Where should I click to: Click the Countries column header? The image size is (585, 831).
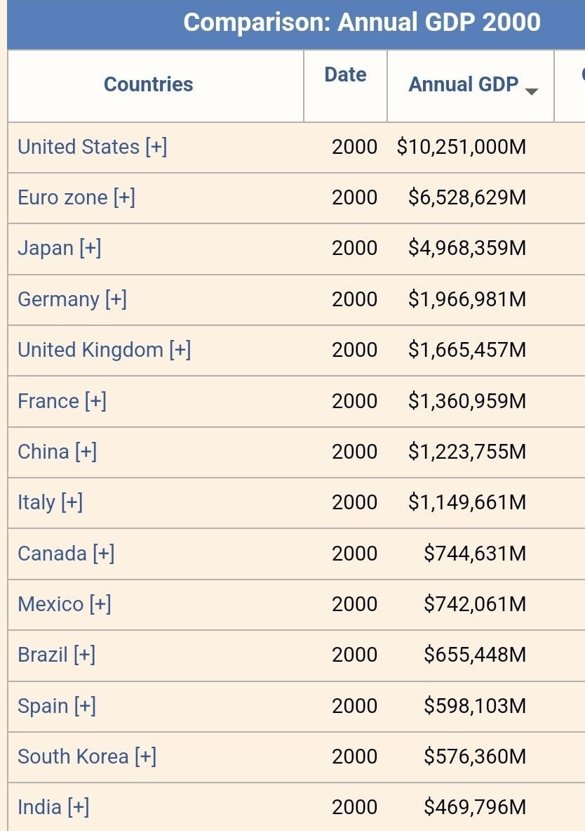point(148,84)
